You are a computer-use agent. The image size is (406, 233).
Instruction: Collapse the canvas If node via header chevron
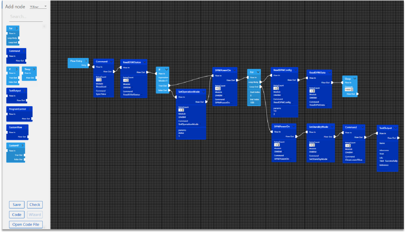pyautogui.click(x=166, y=70)
